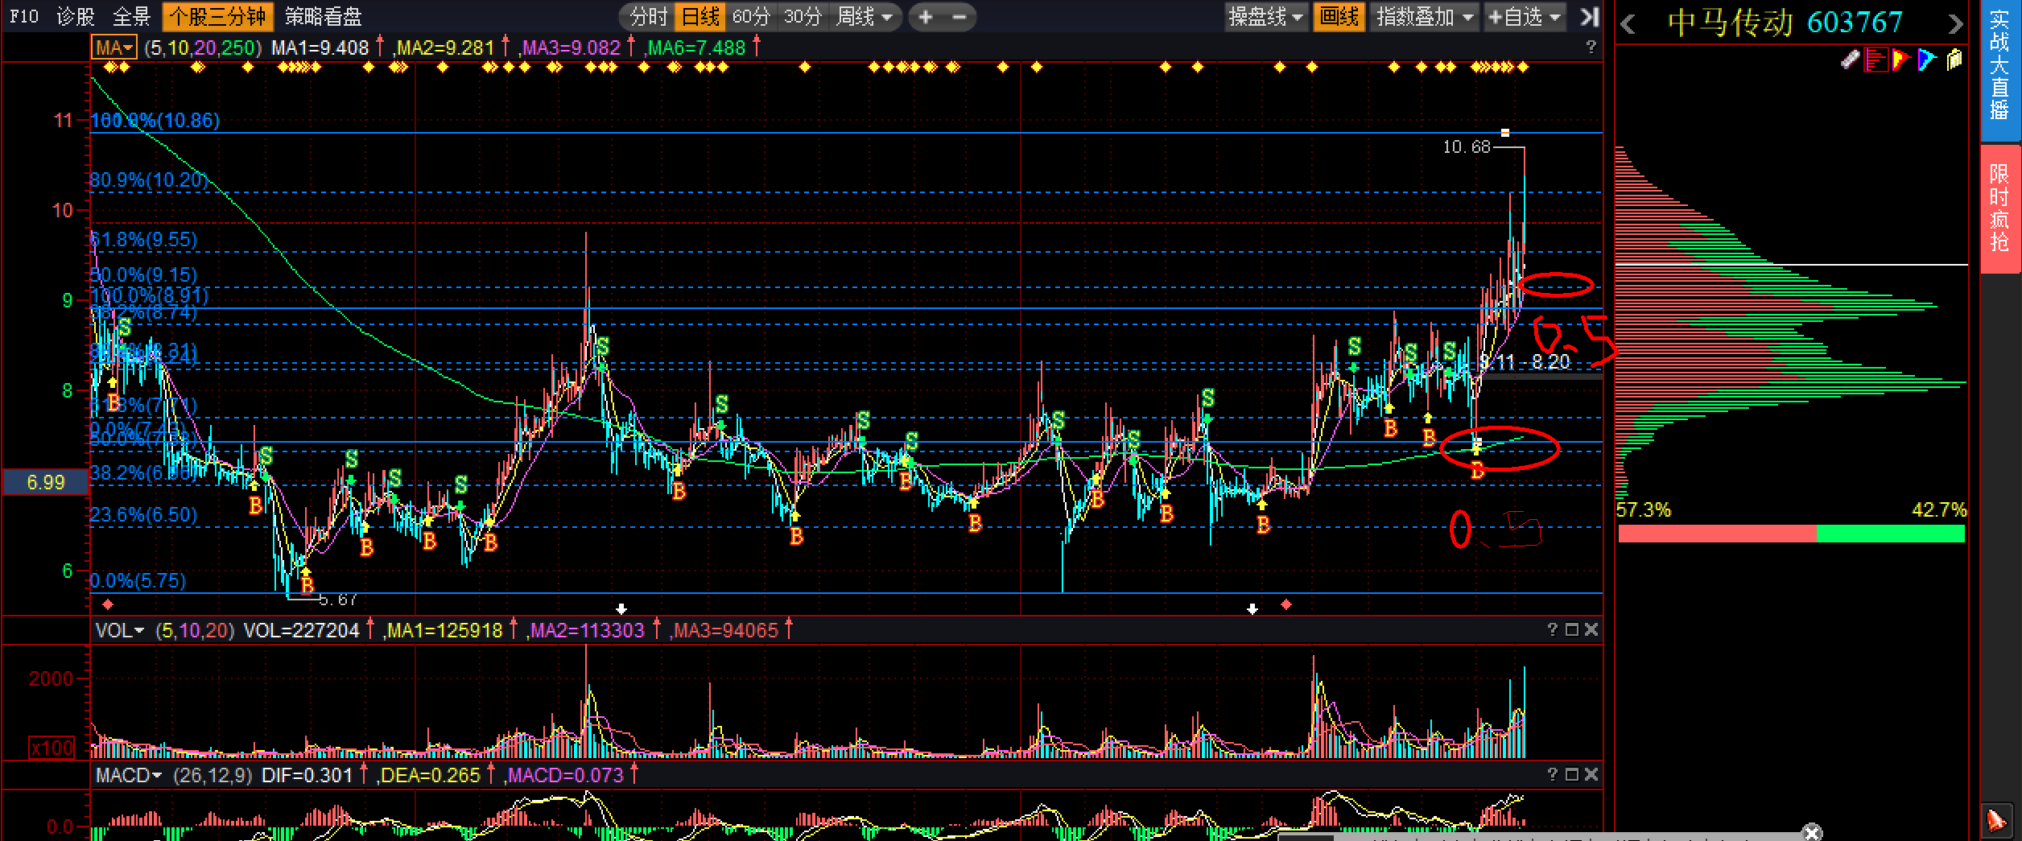Open the +自选 watchlist dropdown
This screenshot has height=841, width=2022.
[x=1525, y=16]
